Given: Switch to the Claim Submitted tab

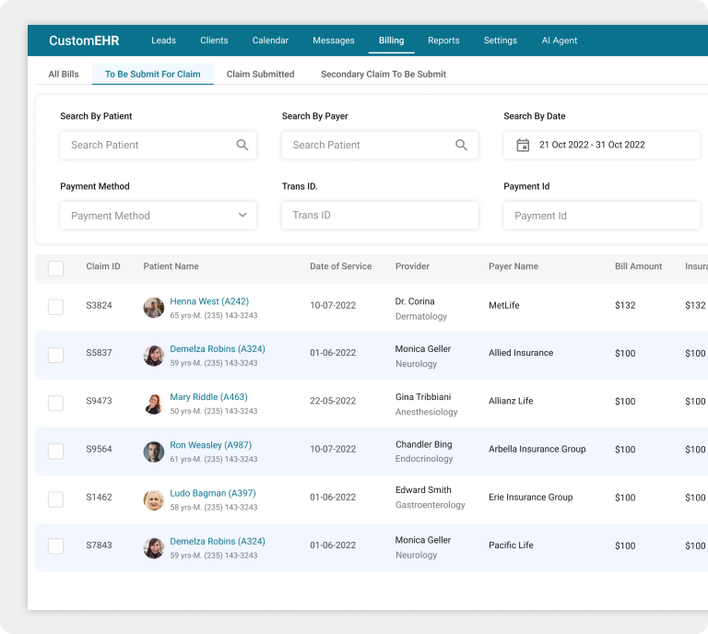Looking at the screenshot, I should (x=260, y=74).
